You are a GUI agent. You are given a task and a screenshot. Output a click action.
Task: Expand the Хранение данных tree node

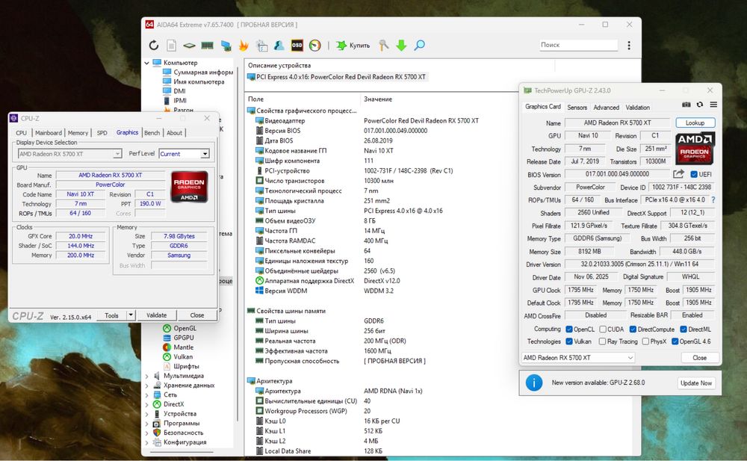click(146, 386)
